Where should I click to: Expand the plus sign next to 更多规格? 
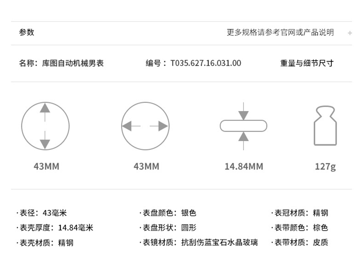click(x=349, y=33)
